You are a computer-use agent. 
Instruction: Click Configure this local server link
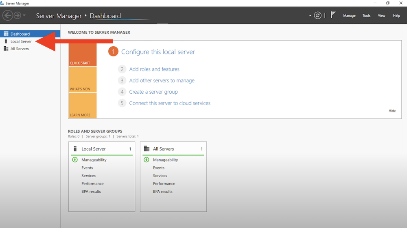[x=158, y=52]
